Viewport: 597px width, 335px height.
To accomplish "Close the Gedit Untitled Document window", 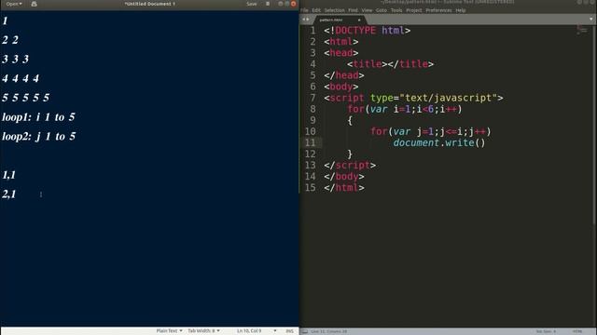I will pyautogui.click(x=293, y=4).
